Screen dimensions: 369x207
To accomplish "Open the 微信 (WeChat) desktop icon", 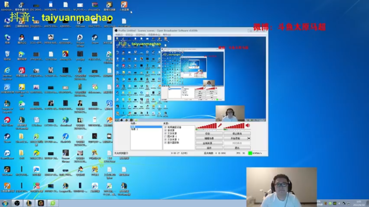I will (x=22, y=105).
